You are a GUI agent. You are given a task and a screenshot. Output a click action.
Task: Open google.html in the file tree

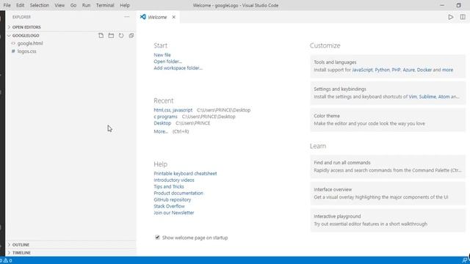[30, 43]
